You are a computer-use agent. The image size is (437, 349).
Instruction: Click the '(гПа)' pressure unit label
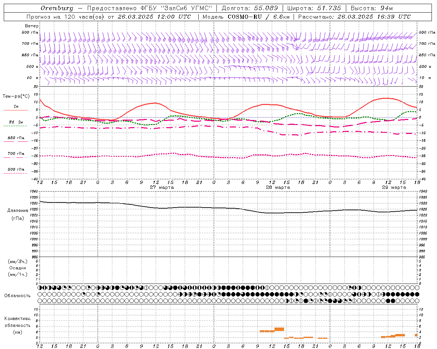tap(18, 218)
